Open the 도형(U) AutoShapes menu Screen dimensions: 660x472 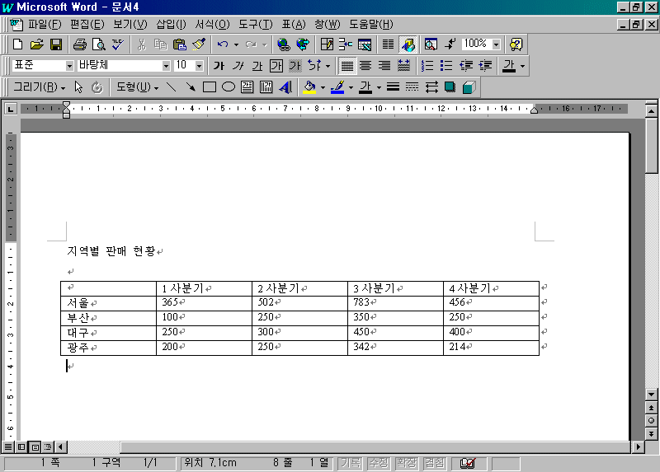pyautogui.click(x=137, y=87)
